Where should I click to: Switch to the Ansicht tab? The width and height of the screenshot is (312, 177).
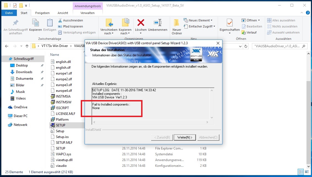pos(63,13)
